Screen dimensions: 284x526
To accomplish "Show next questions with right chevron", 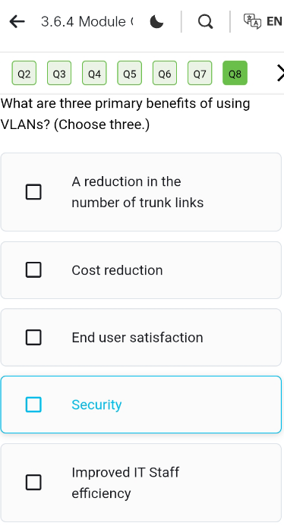I will pos(280,74).
